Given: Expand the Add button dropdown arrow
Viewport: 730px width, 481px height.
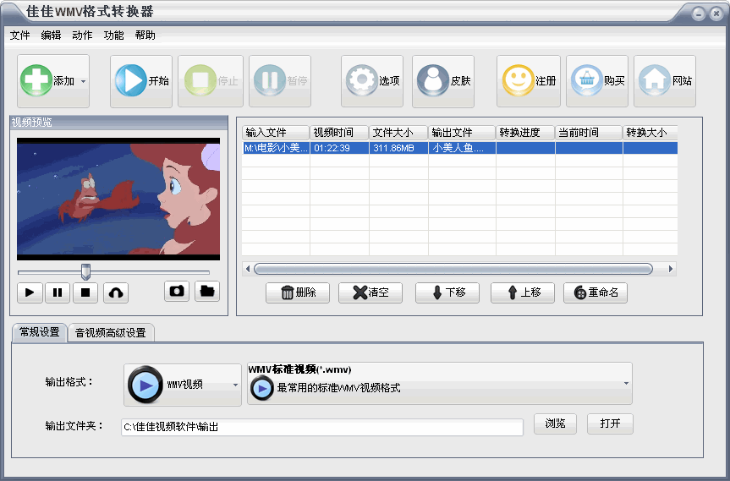Looking at the screenshot, I should 83,82.
